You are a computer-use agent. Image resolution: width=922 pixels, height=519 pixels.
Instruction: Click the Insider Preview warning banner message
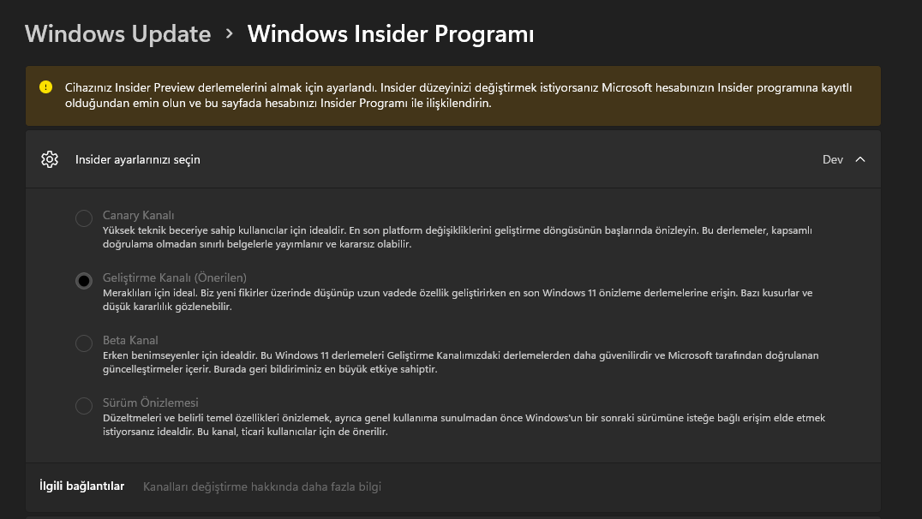458,95
